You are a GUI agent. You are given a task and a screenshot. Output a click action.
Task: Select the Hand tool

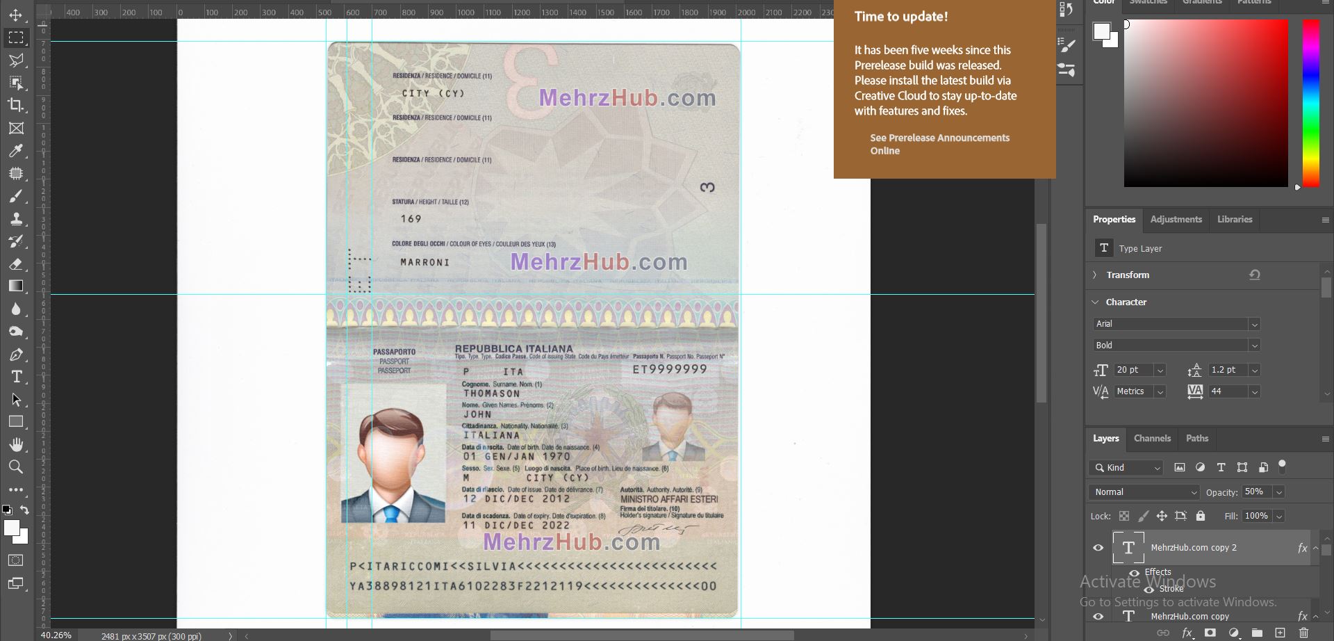coord(16,444)
